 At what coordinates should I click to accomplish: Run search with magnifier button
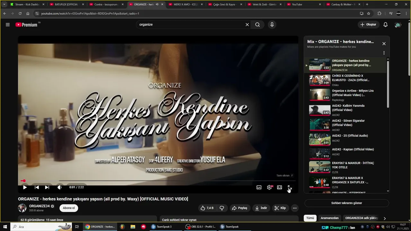pos(258,25)
